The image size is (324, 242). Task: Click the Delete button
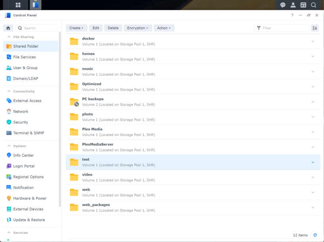pyautogui.click(x=113, y=28)
